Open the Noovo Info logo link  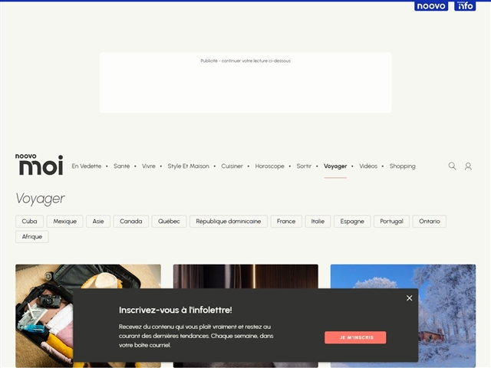[x=465, y=6]
